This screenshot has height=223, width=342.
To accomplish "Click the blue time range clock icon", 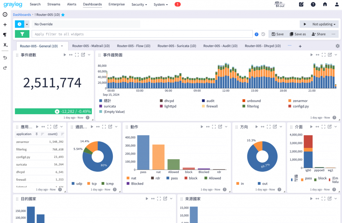I will 20,24.
